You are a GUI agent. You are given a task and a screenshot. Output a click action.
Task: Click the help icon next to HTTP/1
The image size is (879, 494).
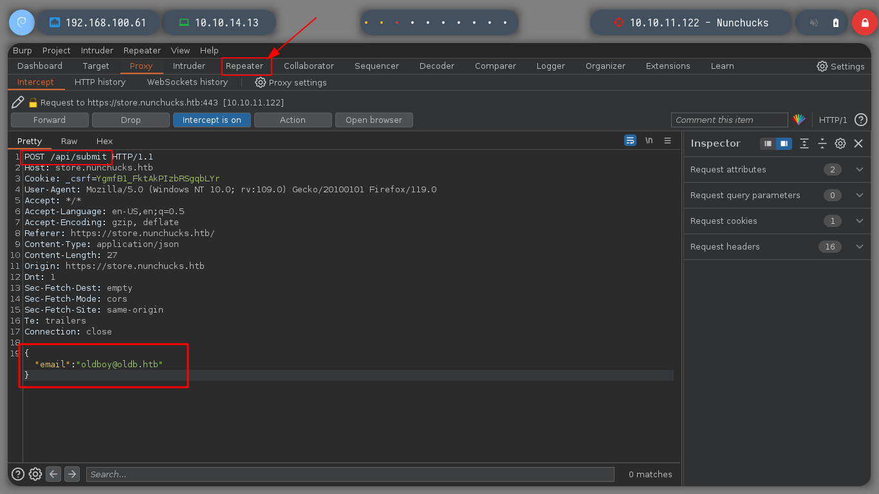click(861, 120)
